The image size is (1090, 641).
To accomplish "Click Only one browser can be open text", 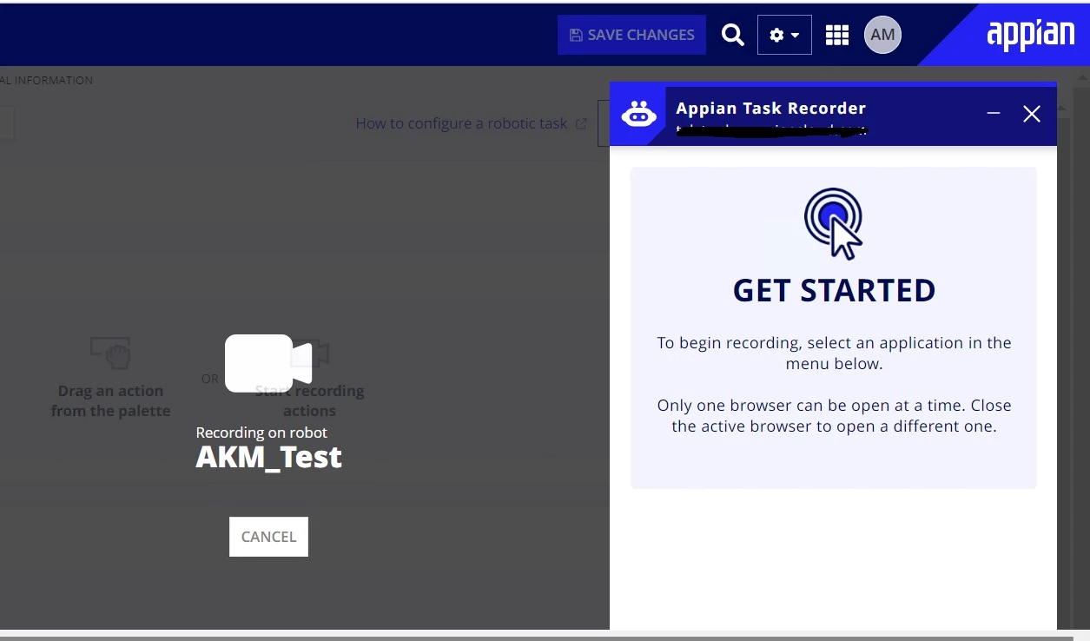I will pos(834,415).
